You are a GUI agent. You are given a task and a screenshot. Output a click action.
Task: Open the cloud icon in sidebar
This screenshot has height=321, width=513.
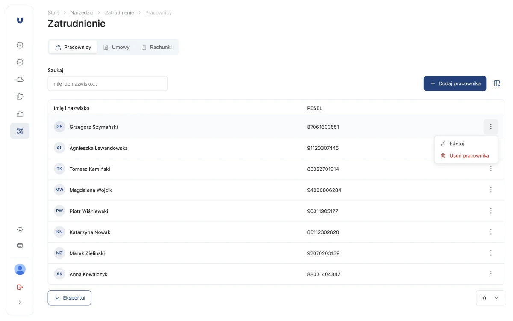(x=20, y=80)
